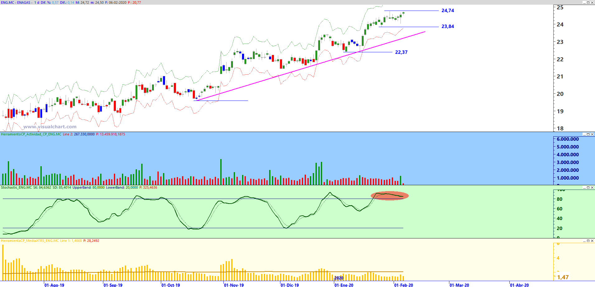Maximize the ENG.MC price chart panel
Viewport: 595px width, 287px height.
pyautogui.click(x=588, y=2)
